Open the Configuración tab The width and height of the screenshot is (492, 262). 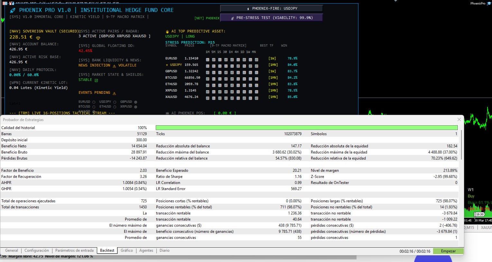[37, 250]
